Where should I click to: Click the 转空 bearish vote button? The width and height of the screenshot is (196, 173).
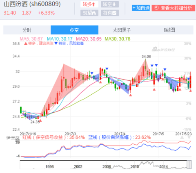[110, 4]
